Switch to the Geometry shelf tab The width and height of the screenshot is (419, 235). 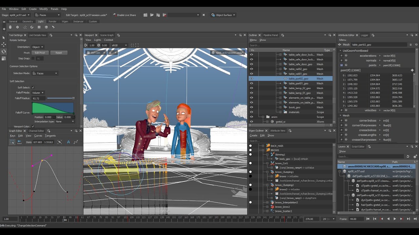click(x=27, y=22)
